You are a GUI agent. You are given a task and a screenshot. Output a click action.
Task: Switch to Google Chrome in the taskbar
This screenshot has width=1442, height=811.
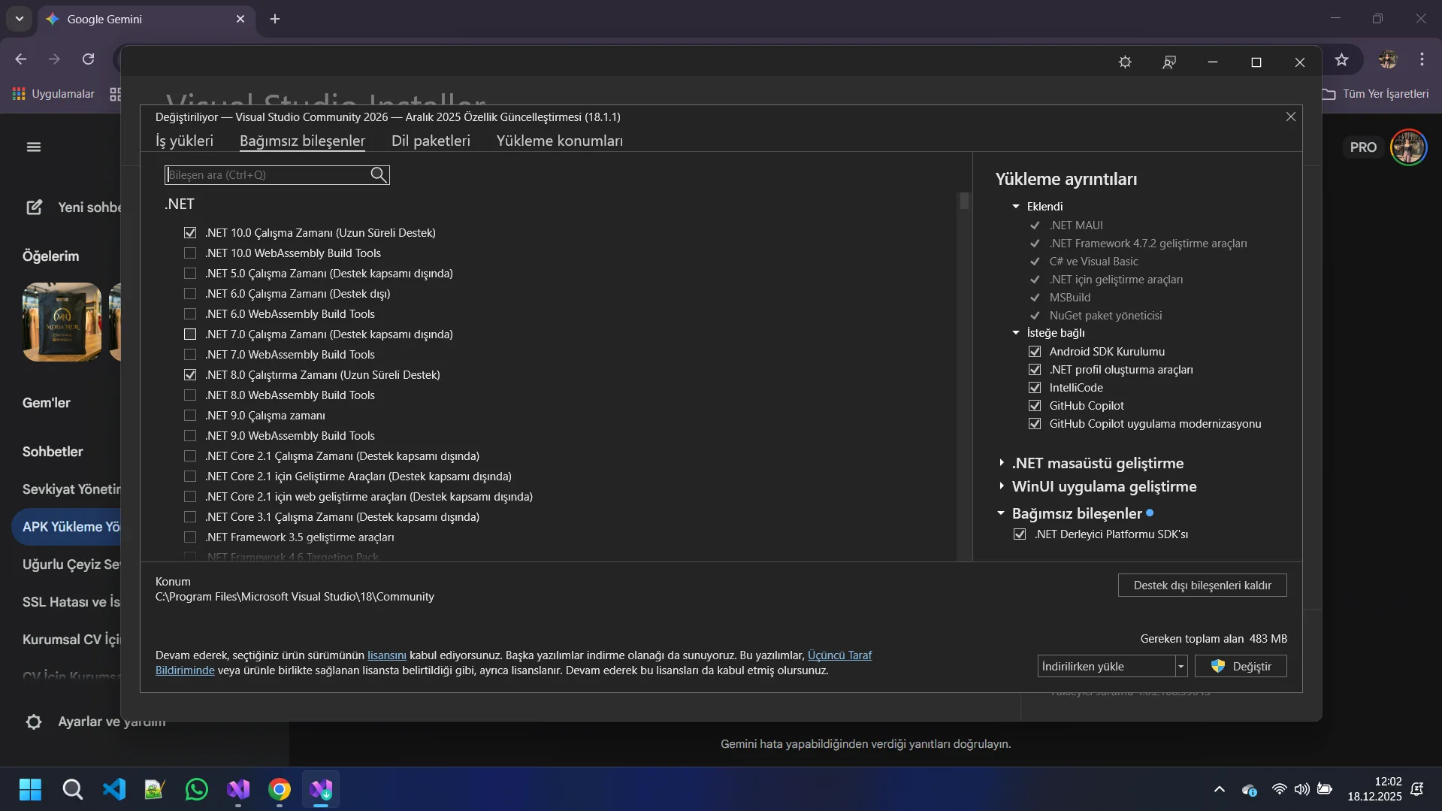pyautogui.click(x=280, y=790)
